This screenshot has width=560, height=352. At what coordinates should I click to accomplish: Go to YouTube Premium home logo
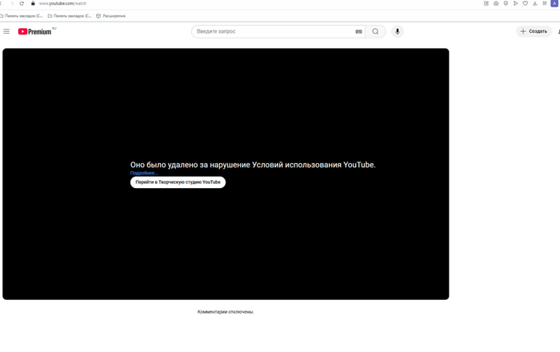pos(34,32)
